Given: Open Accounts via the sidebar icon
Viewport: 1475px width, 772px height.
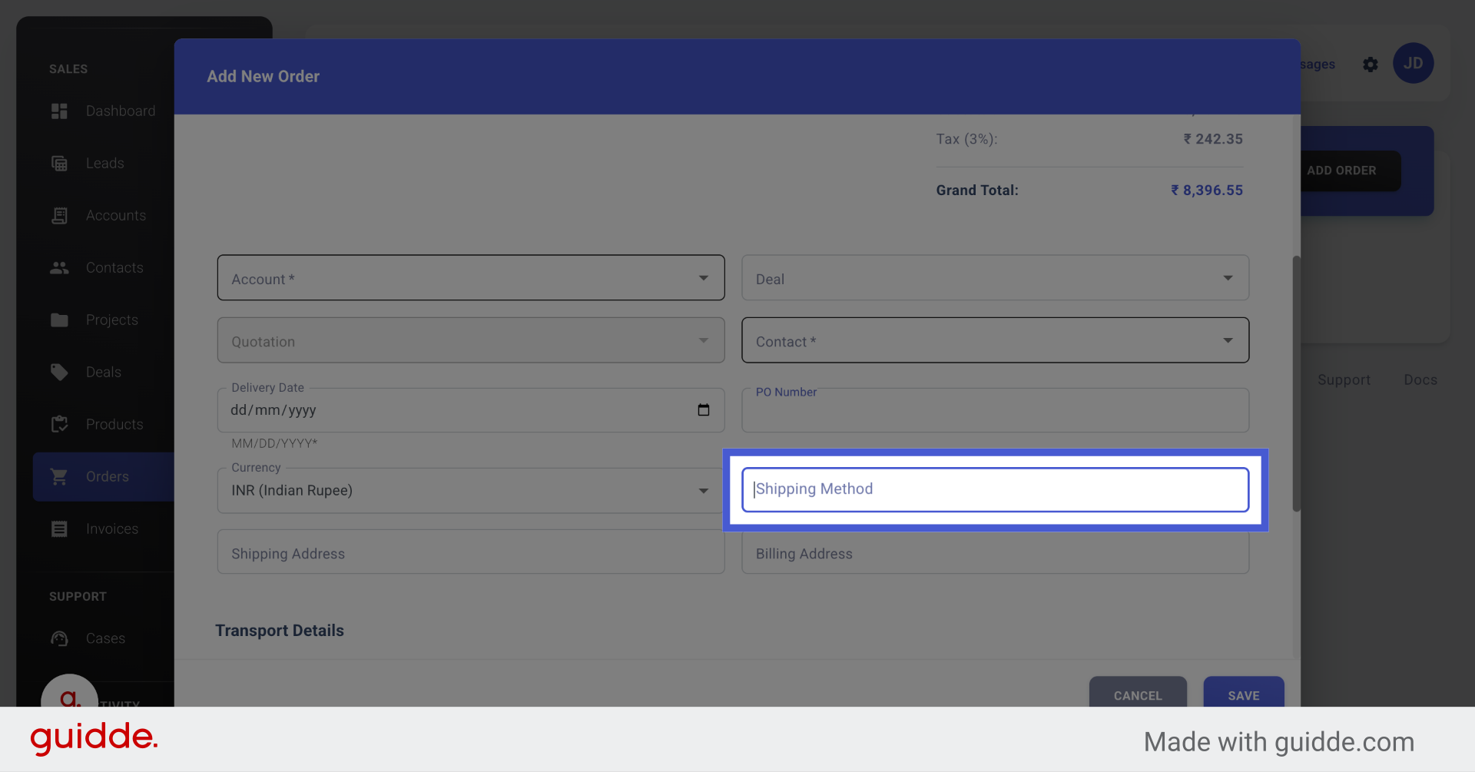Looking at the screenshot, I should (x=59, y=215).
